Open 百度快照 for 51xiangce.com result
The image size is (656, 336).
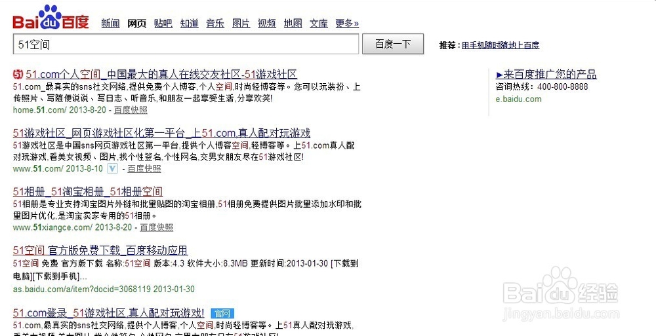[157, 227]
